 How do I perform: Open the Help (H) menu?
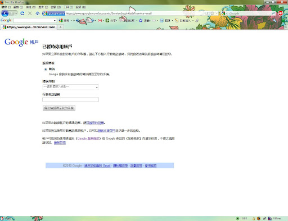pos(81,7)
